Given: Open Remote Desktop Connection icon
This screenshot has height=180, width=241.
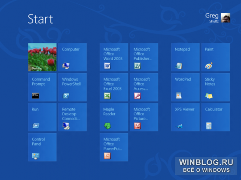Looking at the screenshot, I should click(66, 126).
